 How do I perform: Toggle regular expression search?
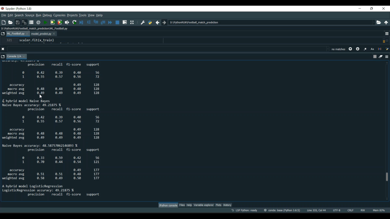[x=365, y=49]
